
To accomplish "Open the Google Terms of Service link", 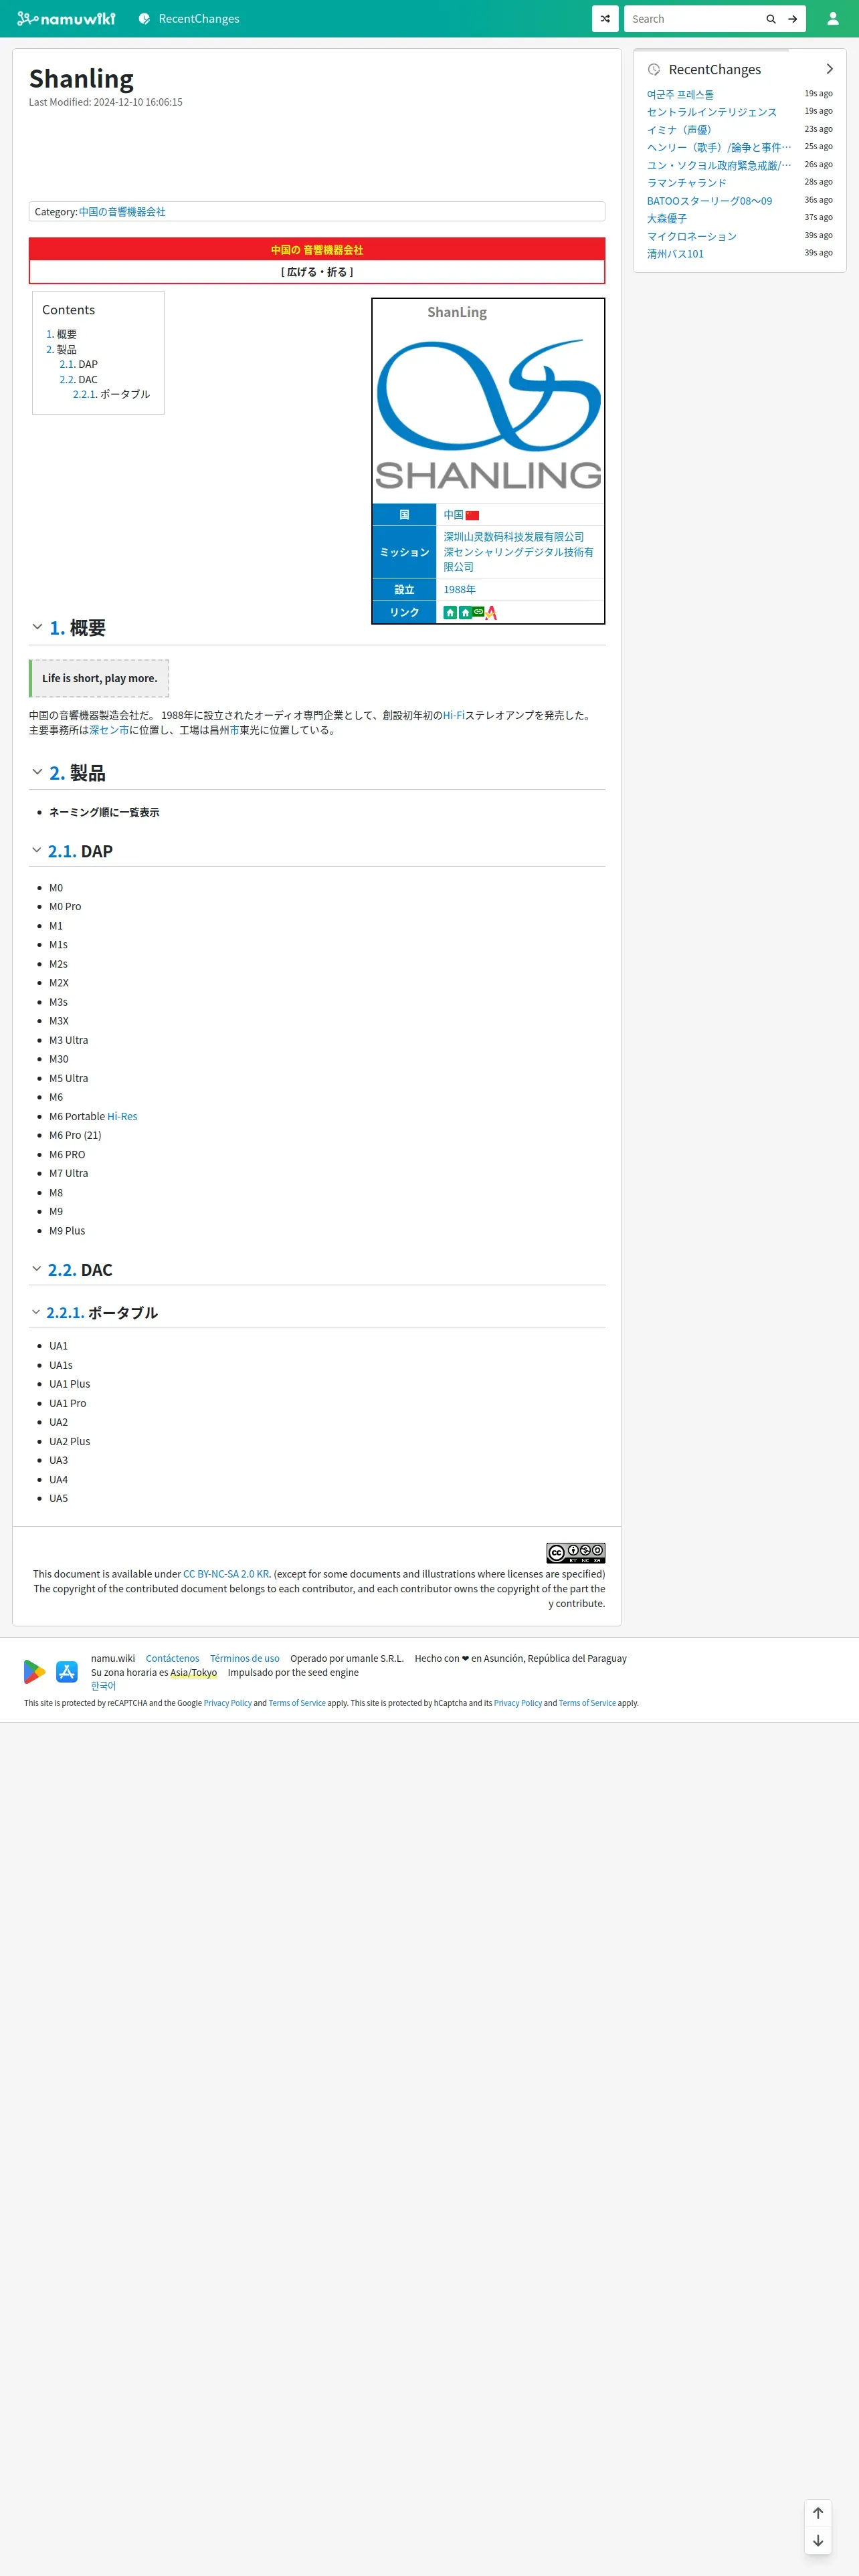I will tap(297, 1703).
